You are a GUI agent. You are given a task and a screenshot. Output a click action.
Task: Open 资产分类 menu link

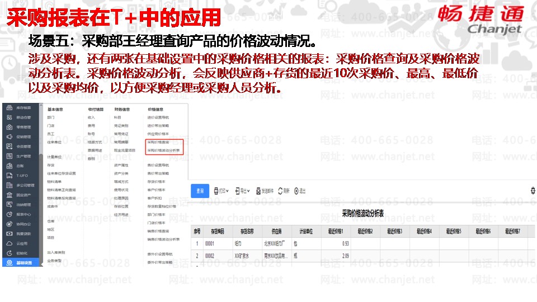[x=121, y=173]
